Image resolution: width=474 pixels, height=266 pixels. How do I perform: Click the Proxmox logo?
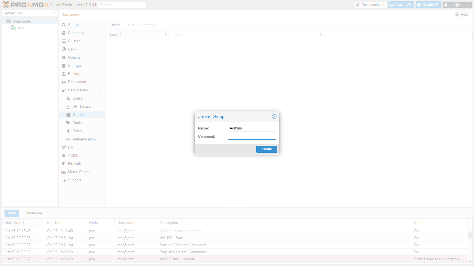[25, 5]
